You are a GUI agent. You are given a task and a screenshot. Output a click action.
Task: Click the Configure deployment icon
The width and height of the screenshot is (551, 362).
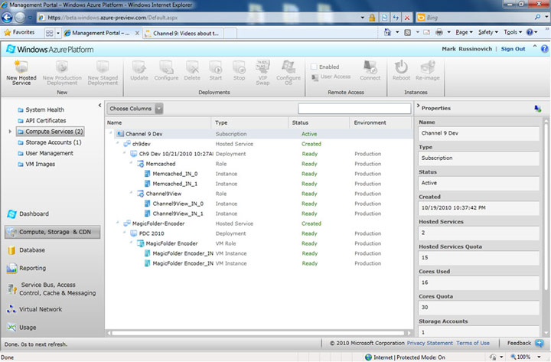(x=166, y=67)
